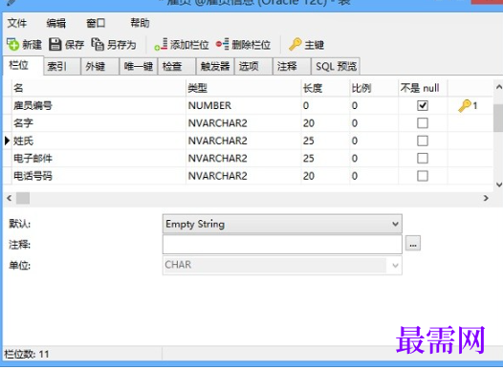Open the 帮助 menu
This screenshot has height=370, width=503.
click(x=140, y=23)
